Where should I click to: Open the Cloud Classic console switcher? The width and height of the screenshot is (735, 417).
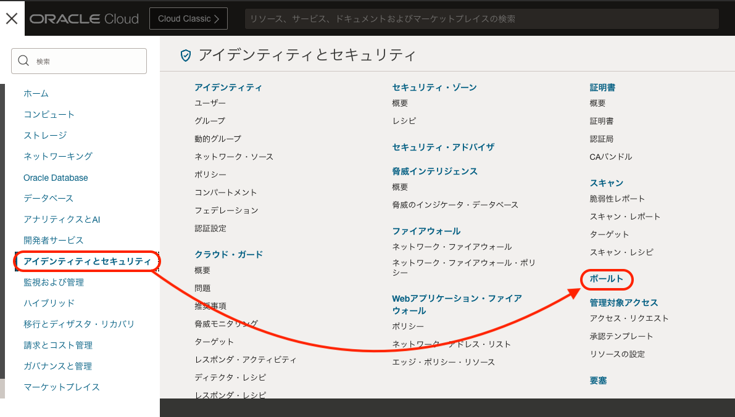pyautogui.click(x=188, y=19)
